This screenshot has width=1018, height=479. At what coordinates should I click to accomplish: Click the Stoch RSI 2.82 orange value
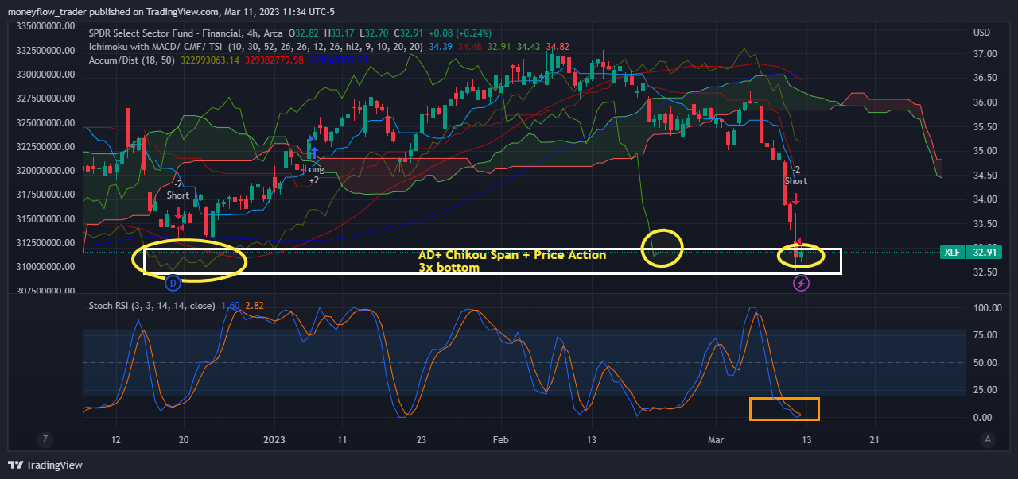[254, 305]
